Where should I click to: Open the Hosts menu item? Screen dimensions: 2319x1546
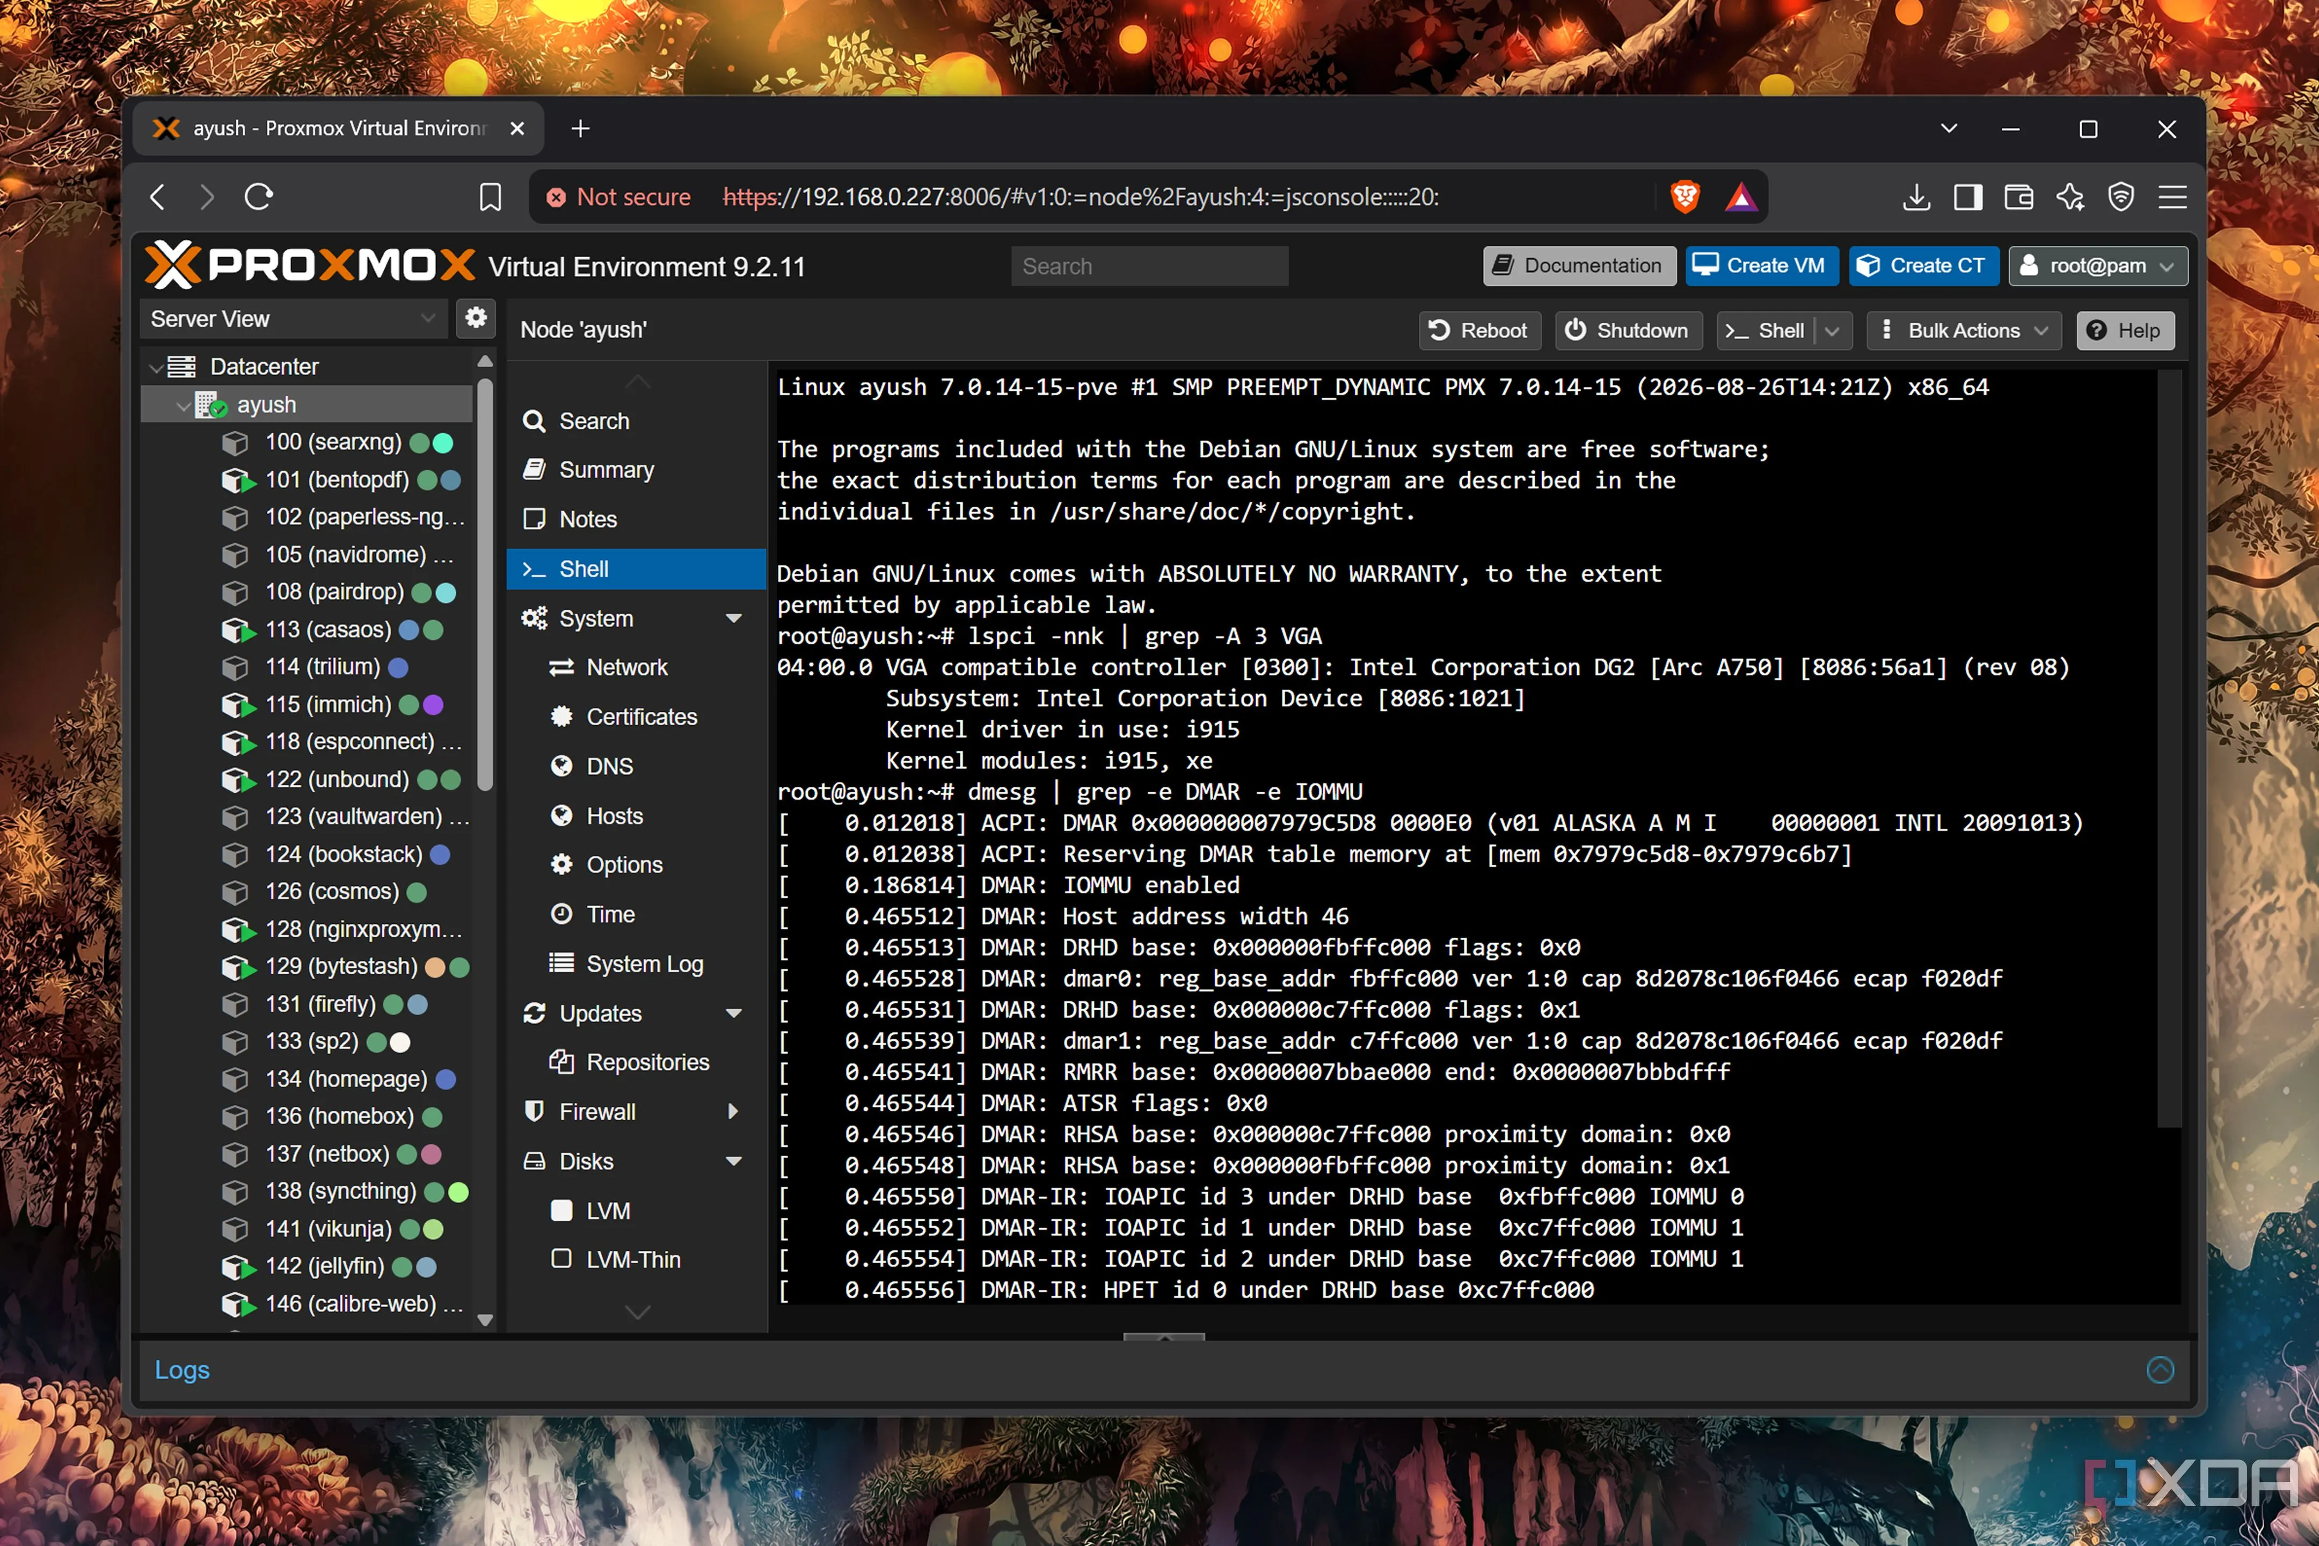tap(636, 816)
